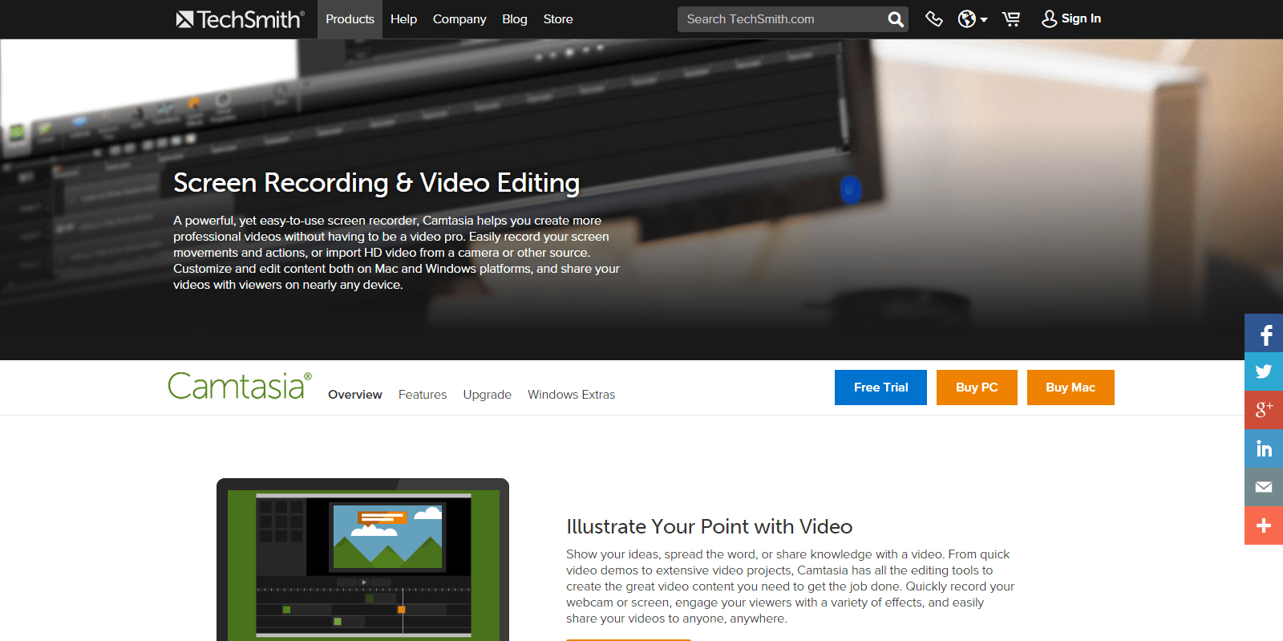Screen dimensions: 1283x641
Task: Open the Company menu
Action: click(459, 19)
